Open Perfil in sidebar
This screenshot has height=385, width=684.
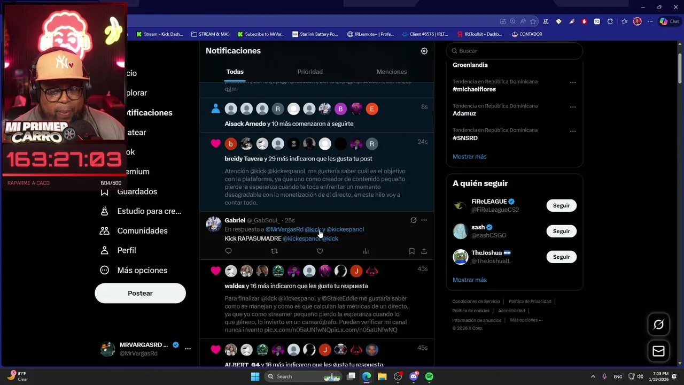119,250
